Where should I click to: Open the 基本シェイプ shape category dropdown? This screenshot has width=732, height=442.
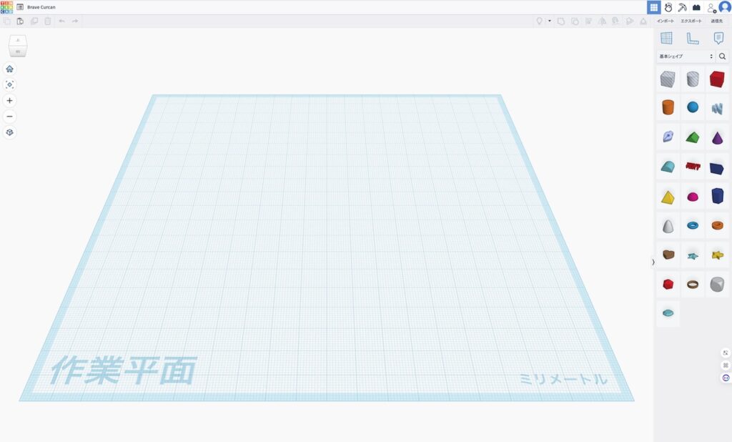pos(686,57)
